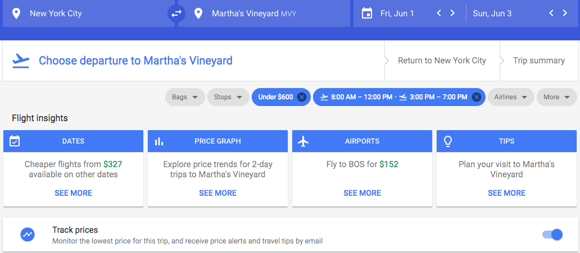This screenshot has height=253, width=580.
Task: Open the Price Graph bar chart icon
Action: pos(159,141)
